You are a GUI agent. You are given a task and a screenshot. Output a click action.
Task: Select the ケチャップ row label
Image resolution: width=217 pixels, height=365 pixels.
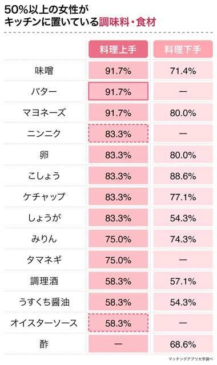click(44, 197)
